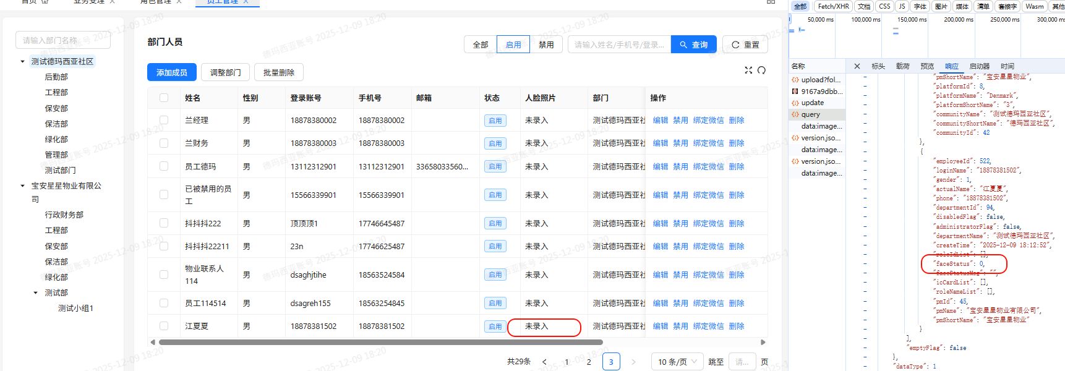The width and height of the screenshot is (1065, 371).
Task: Open the 标头 tab in DevTools
Action: pos(878,66)
